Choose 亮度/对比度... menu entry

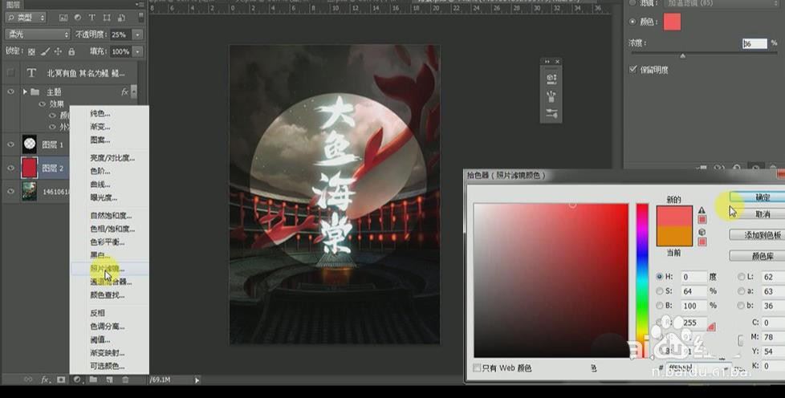point(112,158)
